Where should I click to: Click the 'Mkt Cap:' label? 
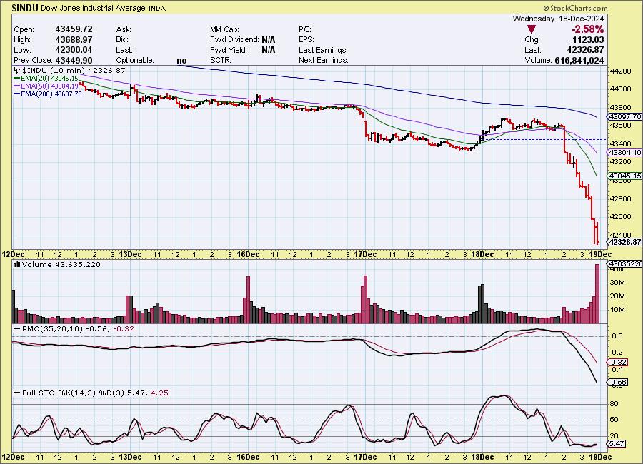225,29
